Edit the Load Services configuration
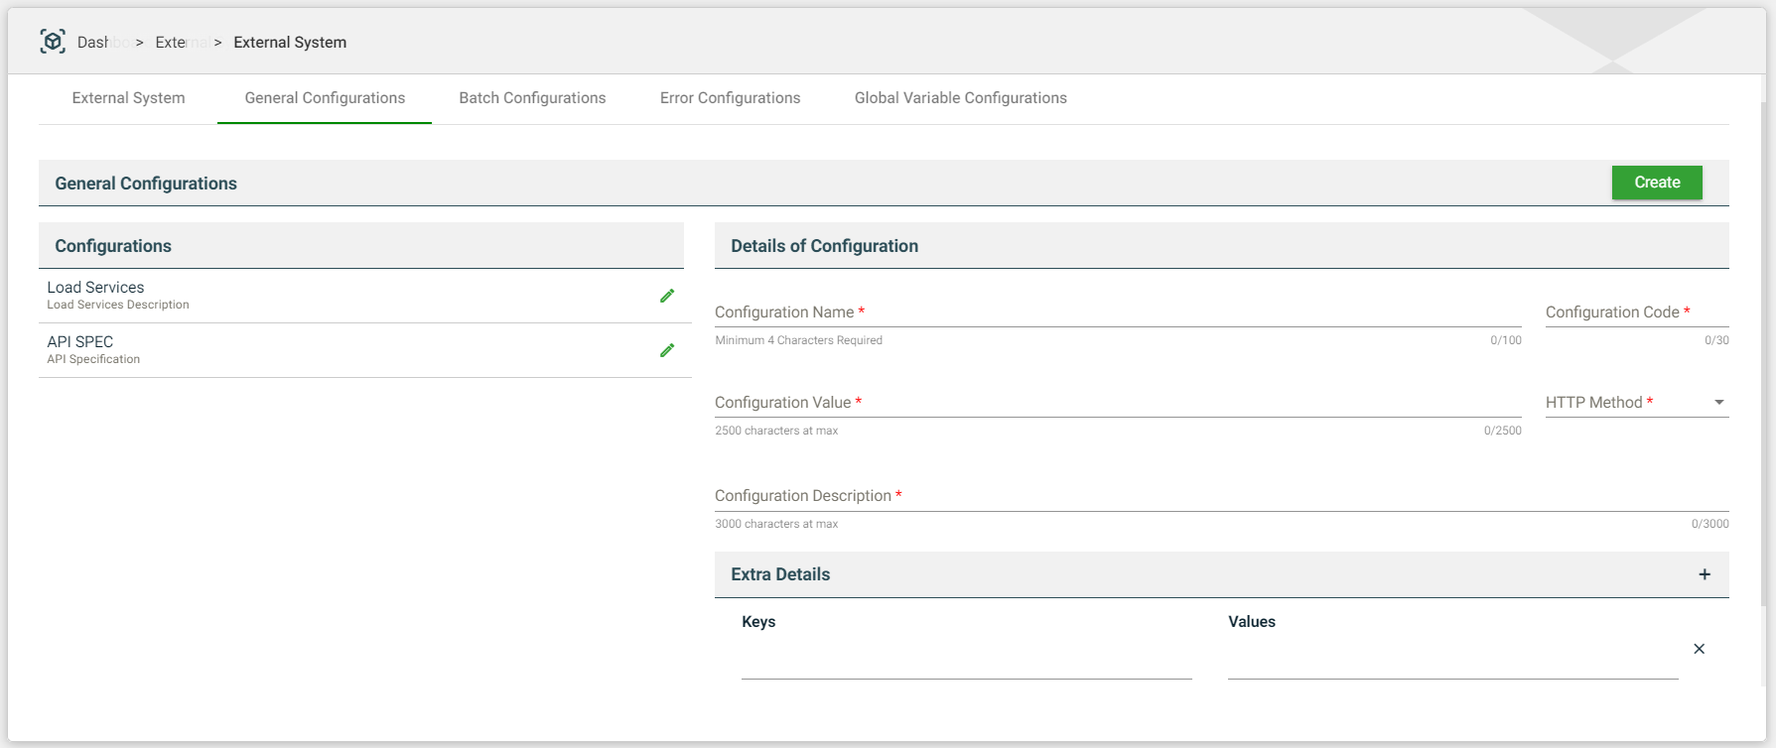The height and width of the screenshot is (748, 1776). point(667,296)
